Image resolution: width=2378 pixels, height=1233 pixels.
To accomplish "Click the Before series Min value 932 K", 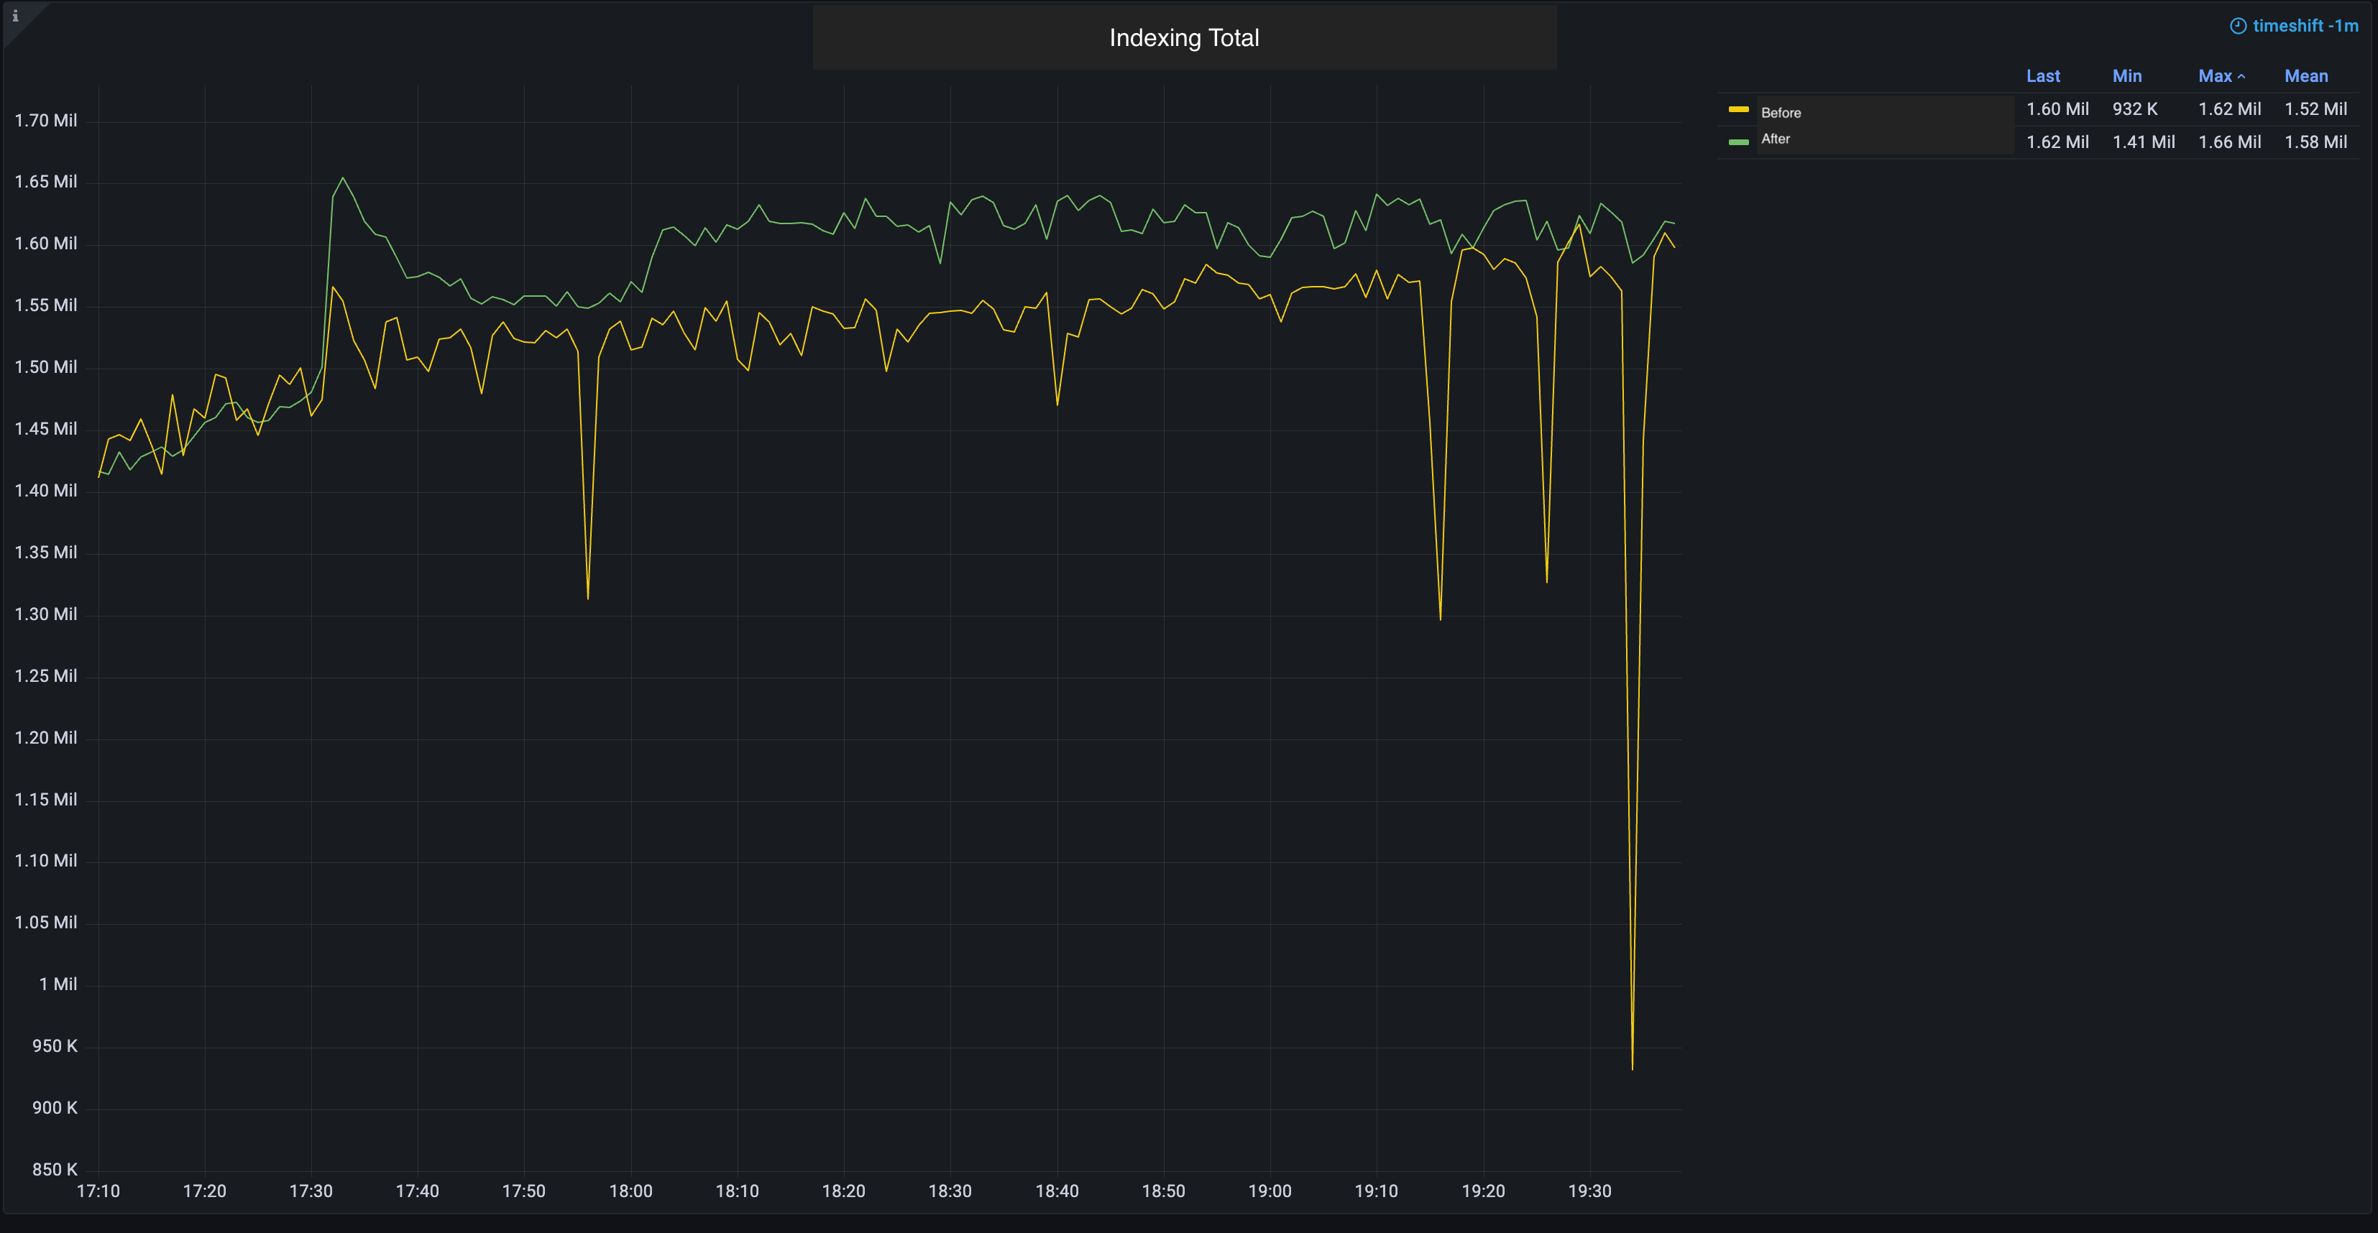I will tap(2134, 109).
